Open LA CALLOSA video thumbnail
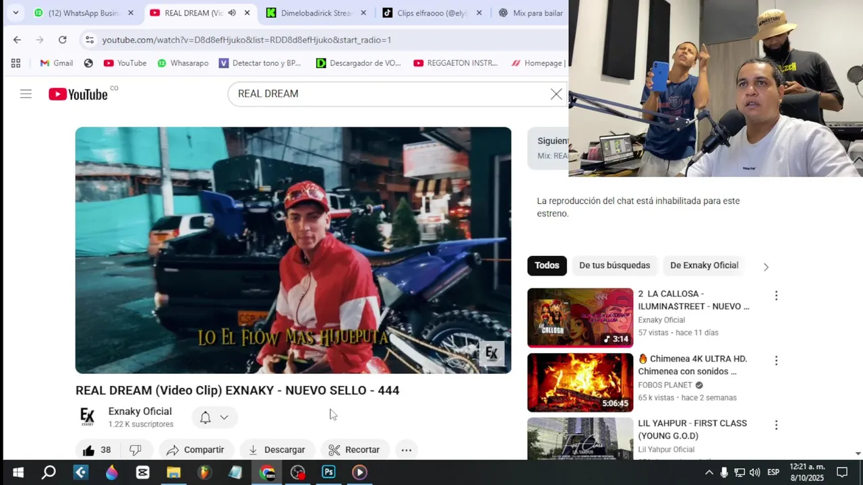Viewport: 863px width, 485px height. pos(580,318)
